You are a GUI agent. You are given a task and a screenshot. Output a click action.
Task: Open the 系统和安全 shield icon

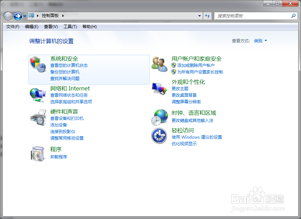coord(38,64)
